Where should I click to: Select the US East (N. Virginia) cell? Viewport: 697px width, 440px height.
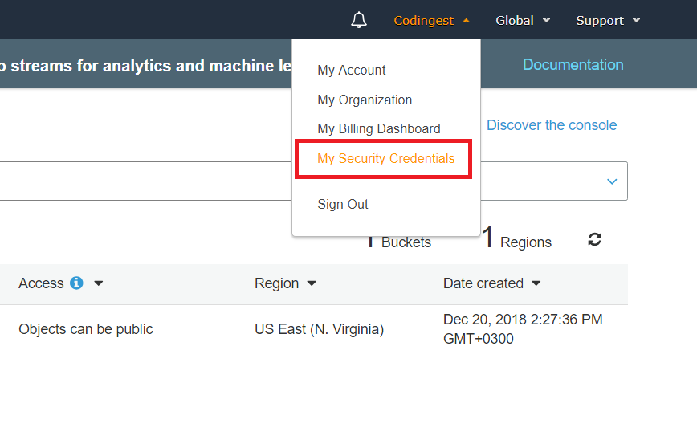[319, 329]
